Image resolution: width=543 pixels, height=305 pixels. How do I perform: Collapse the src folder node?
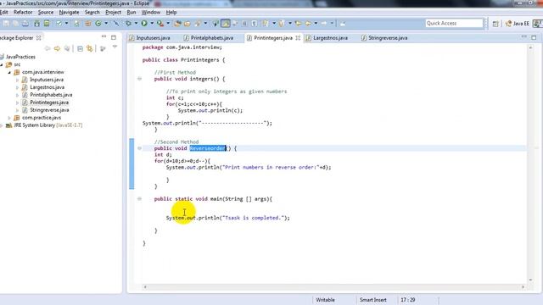(2, 64)
